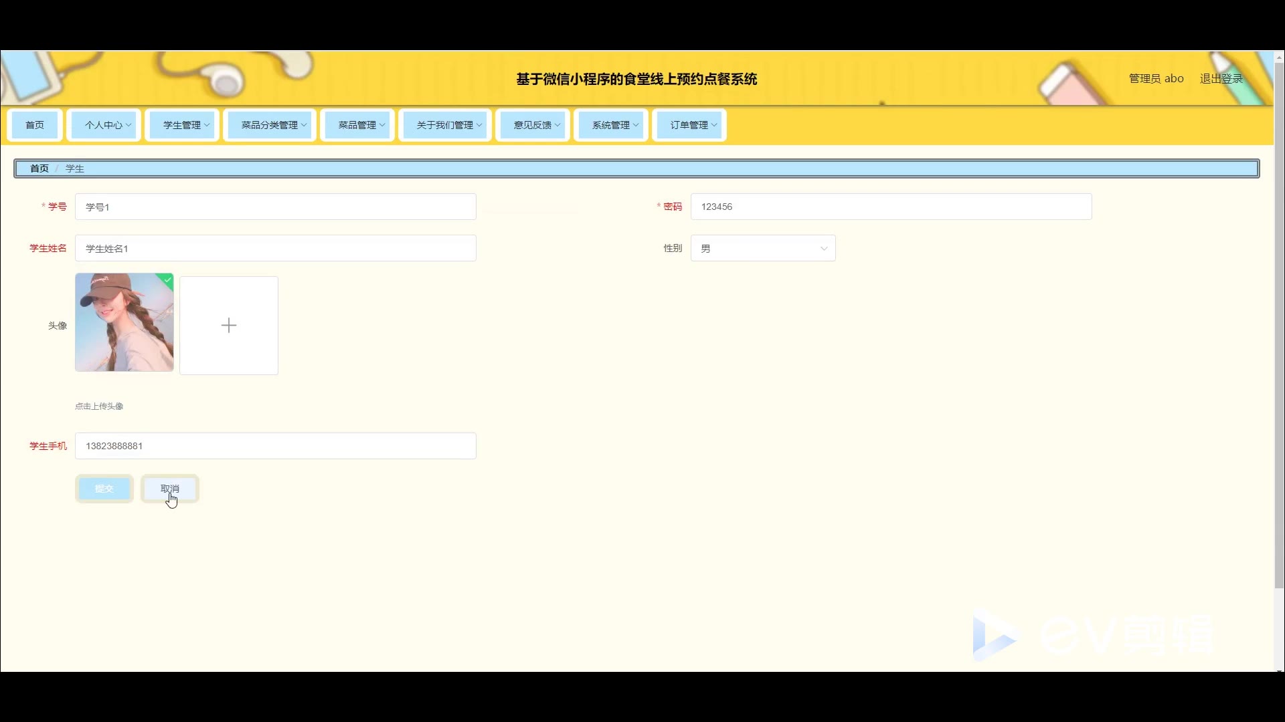1285x722 pixels.
Task: Open the 菜品管理 menu
Action: tap(357, 125)
